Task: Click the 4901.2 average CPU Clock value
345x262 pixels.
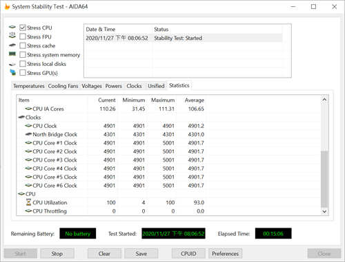Action: point(196,126)
